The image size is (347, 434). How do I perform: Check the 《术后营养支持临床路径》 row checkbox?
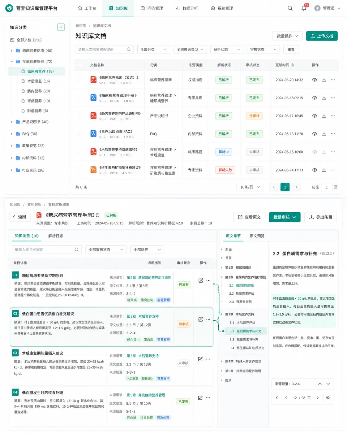pos(80,152)
